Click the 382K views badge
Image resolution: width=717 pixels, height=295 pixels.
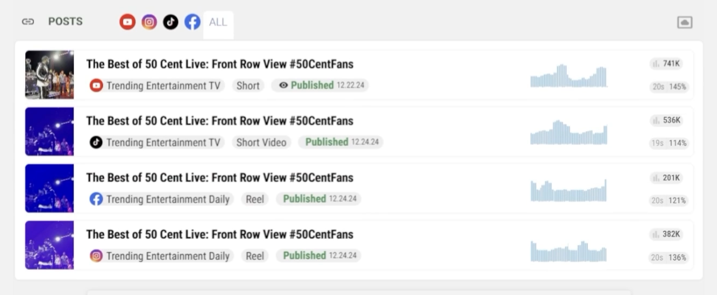coord(666,234)
